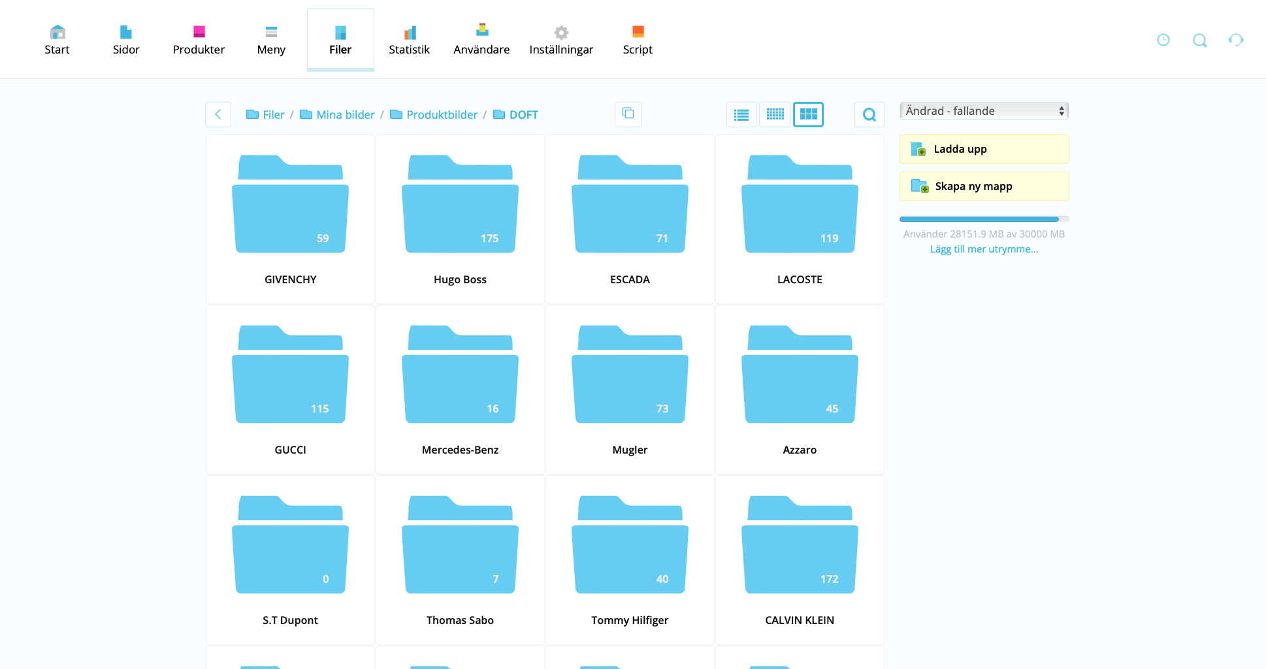Switch to large grid view
Viewport: 1266px width, 669px height.
[809, 114]
